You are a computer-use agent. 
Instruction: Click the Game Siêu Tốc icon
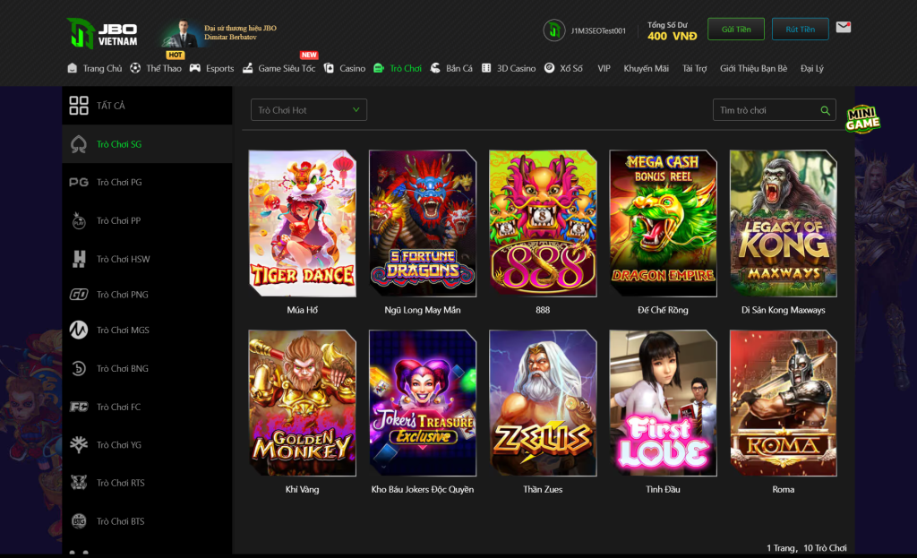click(x=248, y=68)
